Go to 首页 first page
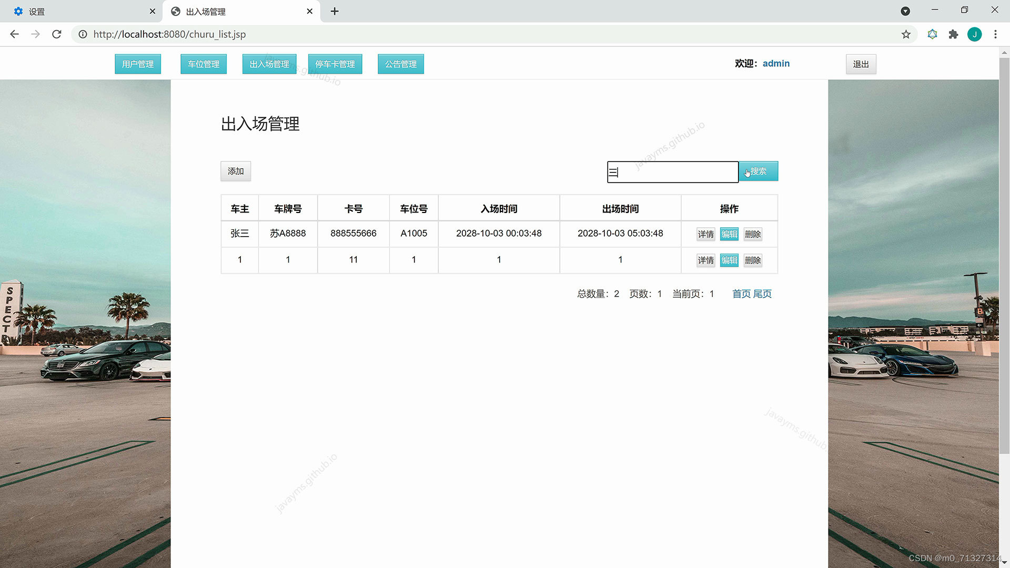This screenshot has width=1010, height=568. coord(741,294)
